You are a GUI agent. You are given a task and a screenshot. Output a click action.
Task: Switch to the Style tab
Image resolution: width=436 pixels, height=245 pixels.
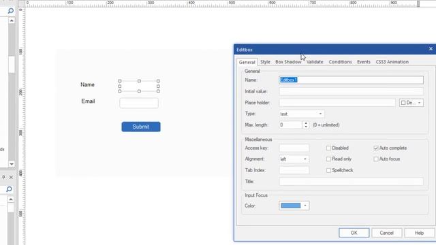click(265, 62)
